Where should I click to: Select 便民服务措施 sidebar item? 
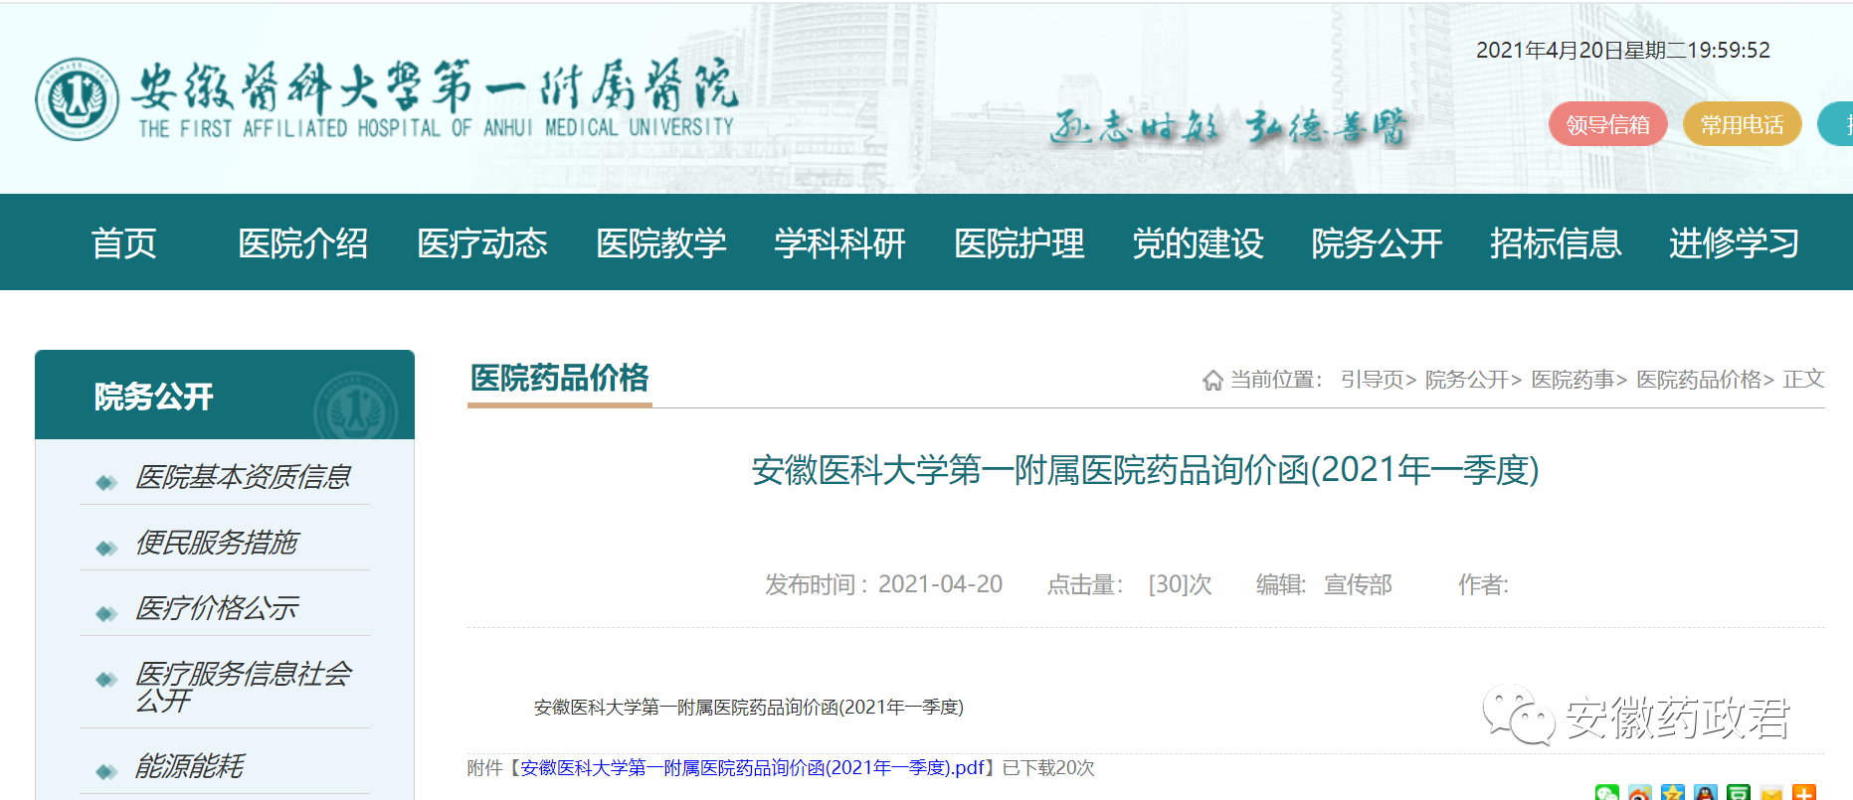pos(217,543)
